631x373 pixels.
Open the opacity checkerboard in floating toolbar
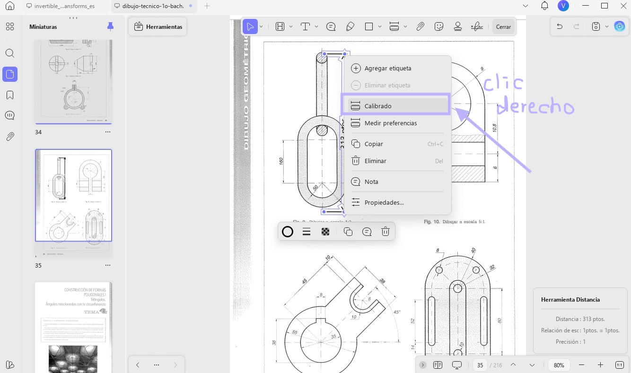[x=325, y=232]
